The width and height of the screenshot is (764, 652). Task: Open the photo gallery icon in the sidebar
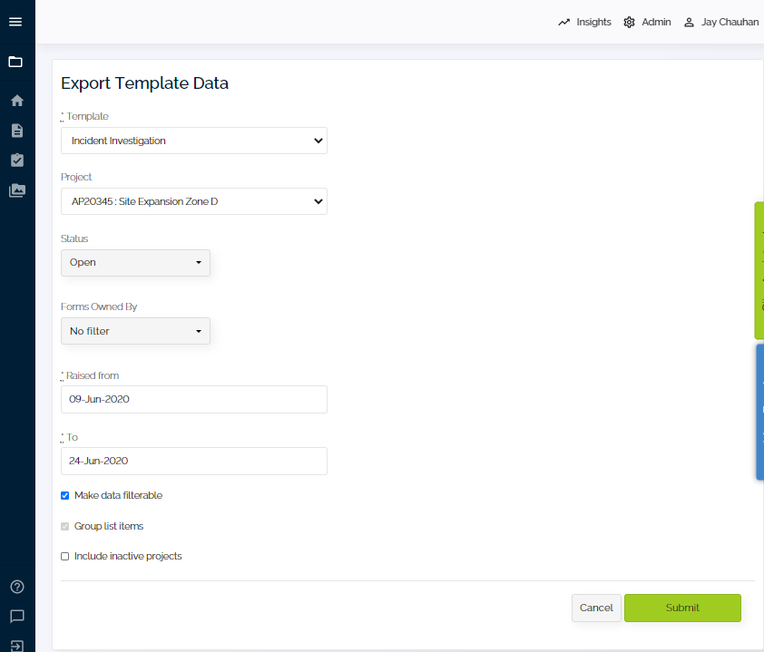click(x=17, y=190)
